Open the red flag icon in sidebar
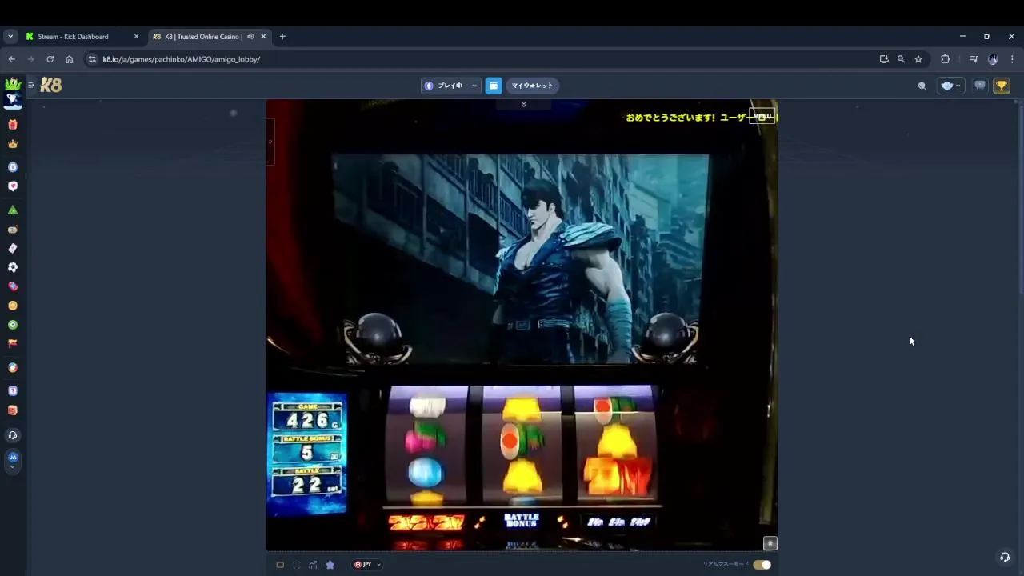This screenshot has width=1024, height=576. 12,344
